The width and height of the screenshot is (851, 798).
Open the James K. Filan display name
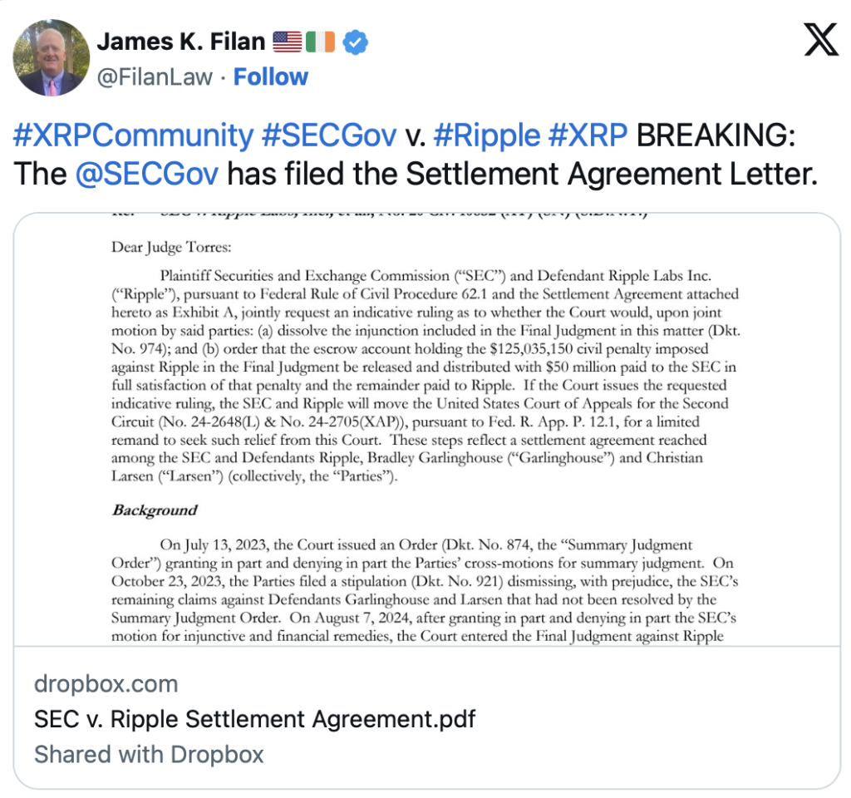tap(180, 42)
